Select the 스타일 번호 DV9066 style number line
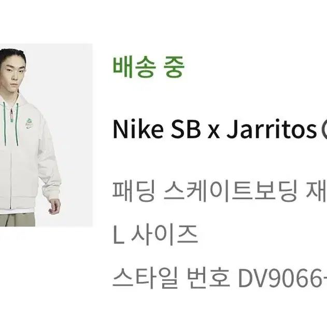 (220, 278)
